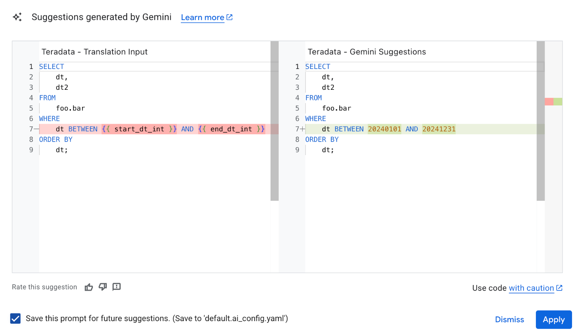Image resolution: width=575 pixels, height=335 pixels.
Task: Uncheck Save this prompt for future suggestions
Action: tap(15, 319)
